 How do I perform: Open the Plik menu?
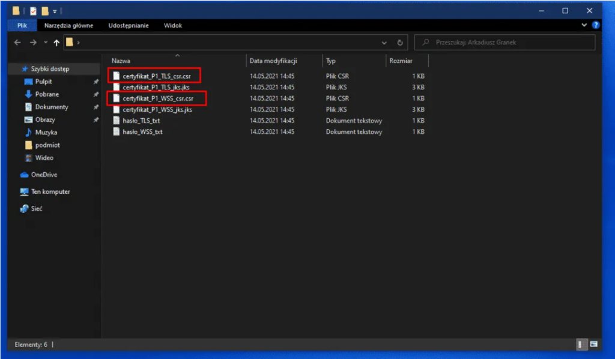click(22, 26)
